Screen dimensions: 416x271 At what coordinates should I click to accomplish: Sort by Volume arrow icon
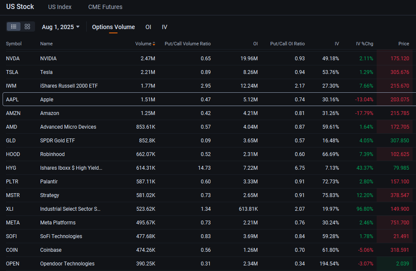tap(154, 44)
